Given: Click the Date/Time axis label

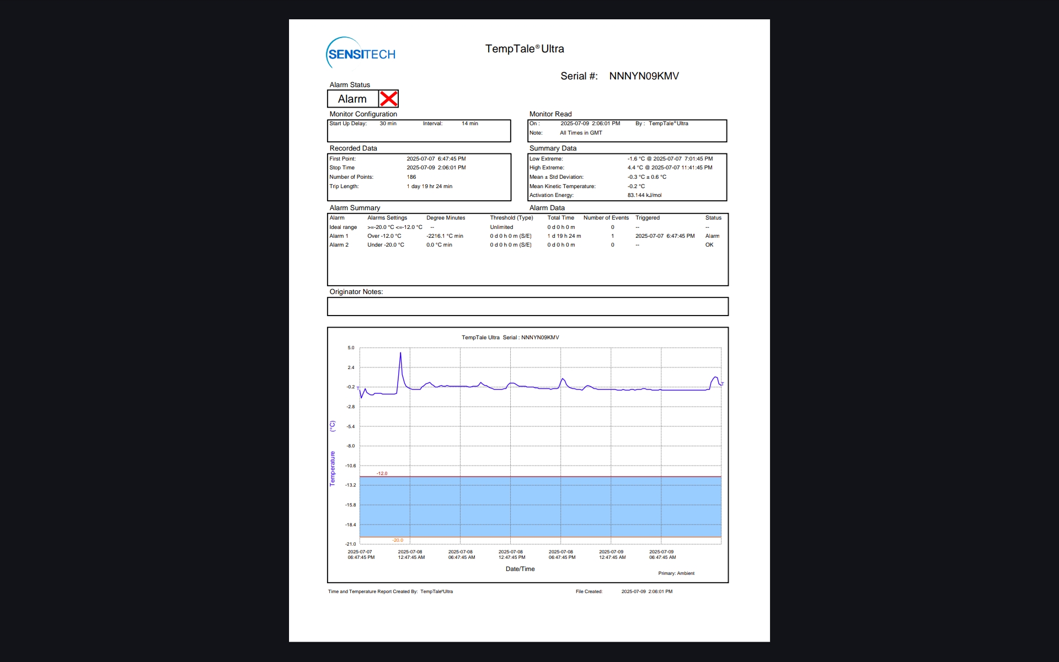Looking at the screenshot, I should point(520,569).
